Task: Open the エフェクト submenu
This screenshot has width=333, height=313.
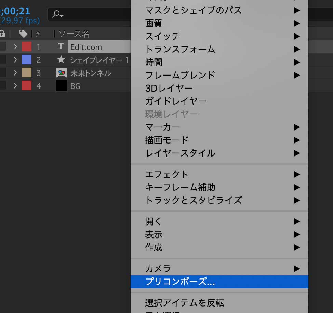Action: click(219, 174)
